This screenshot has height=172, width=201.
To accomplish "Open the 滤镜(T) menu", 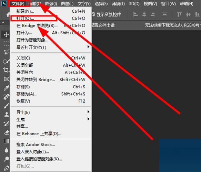I will 118,4.
